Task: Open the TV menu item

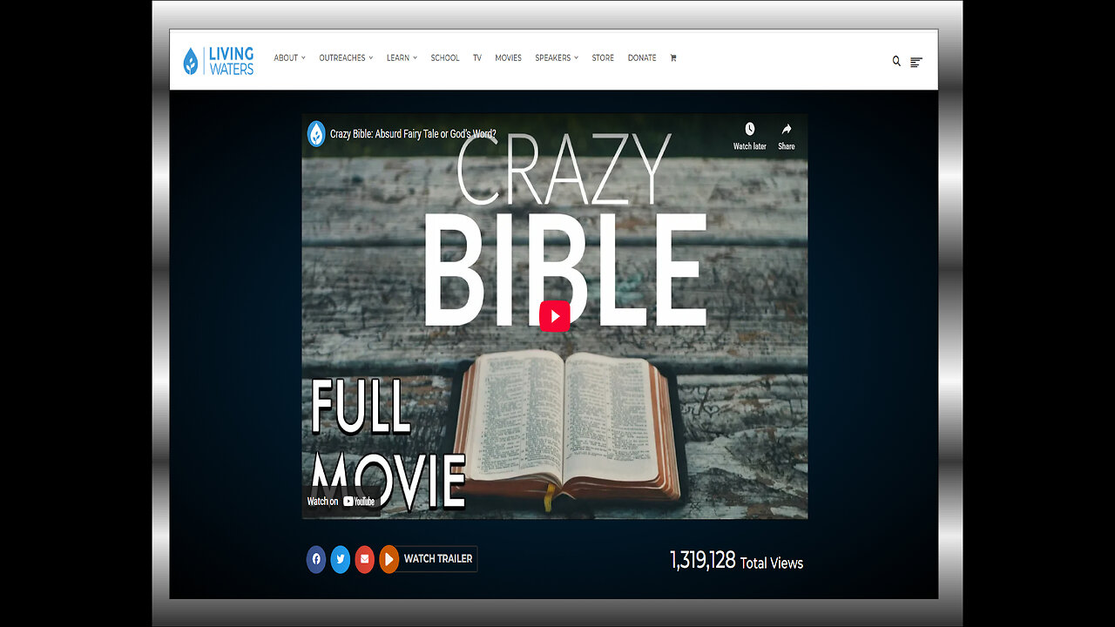Action: (x=477, y=58)
